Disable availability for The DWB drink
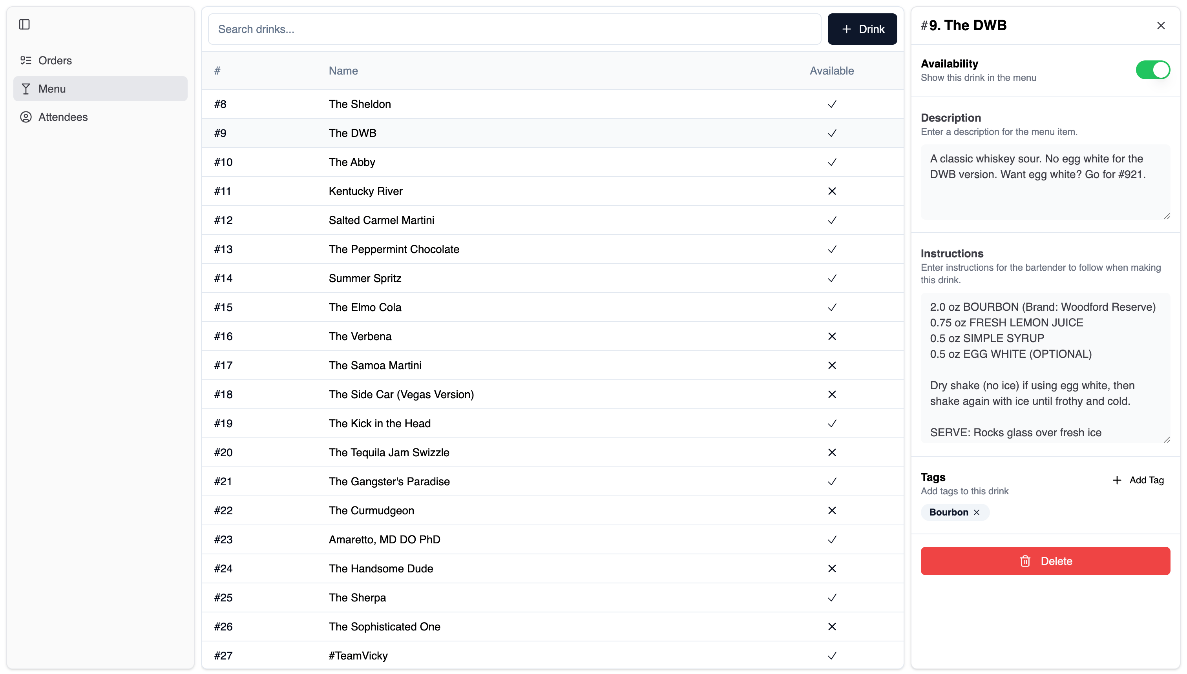The image size is (1187, 674). pyautogui.click(x=1152, y=69)
